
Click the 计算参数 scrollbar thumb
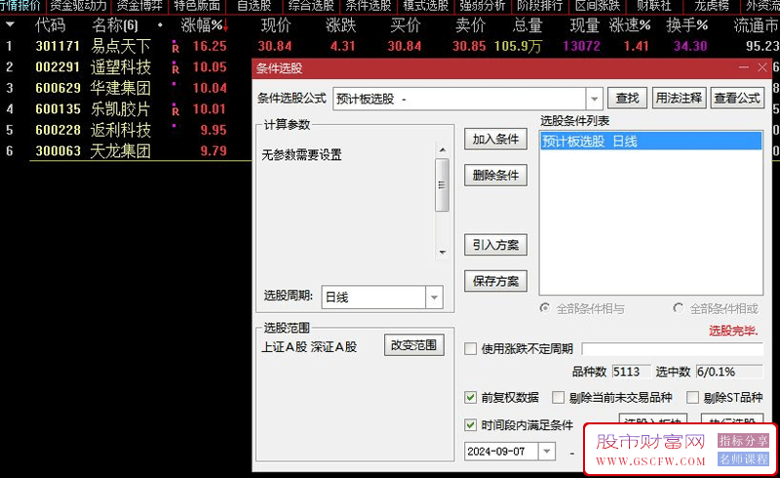click(x=442, y=184)
